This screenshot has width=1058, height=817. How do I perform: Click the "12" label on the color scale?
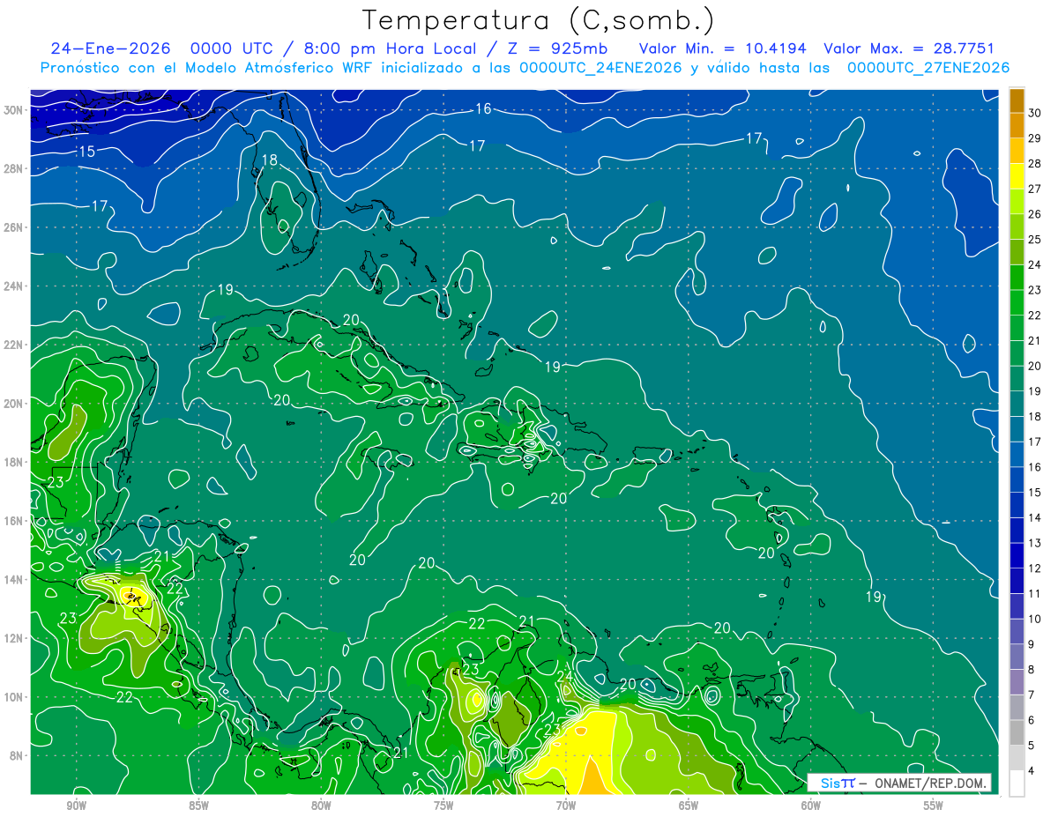coord(1035,568)
